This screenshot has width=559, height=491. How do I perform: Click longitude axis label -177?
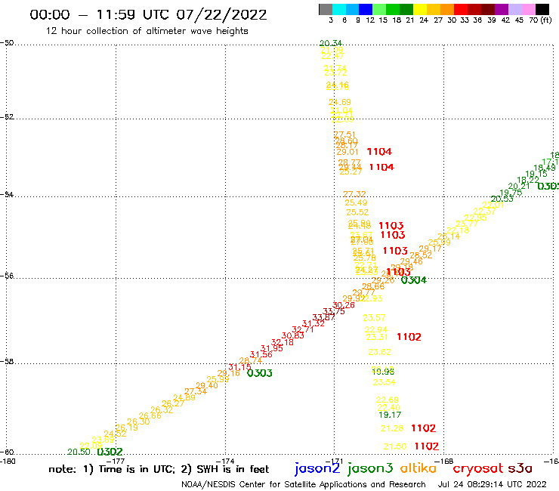click(x=116, y=462)
